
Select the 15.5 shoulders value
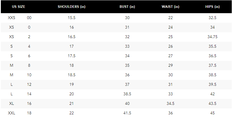[72, 18]
